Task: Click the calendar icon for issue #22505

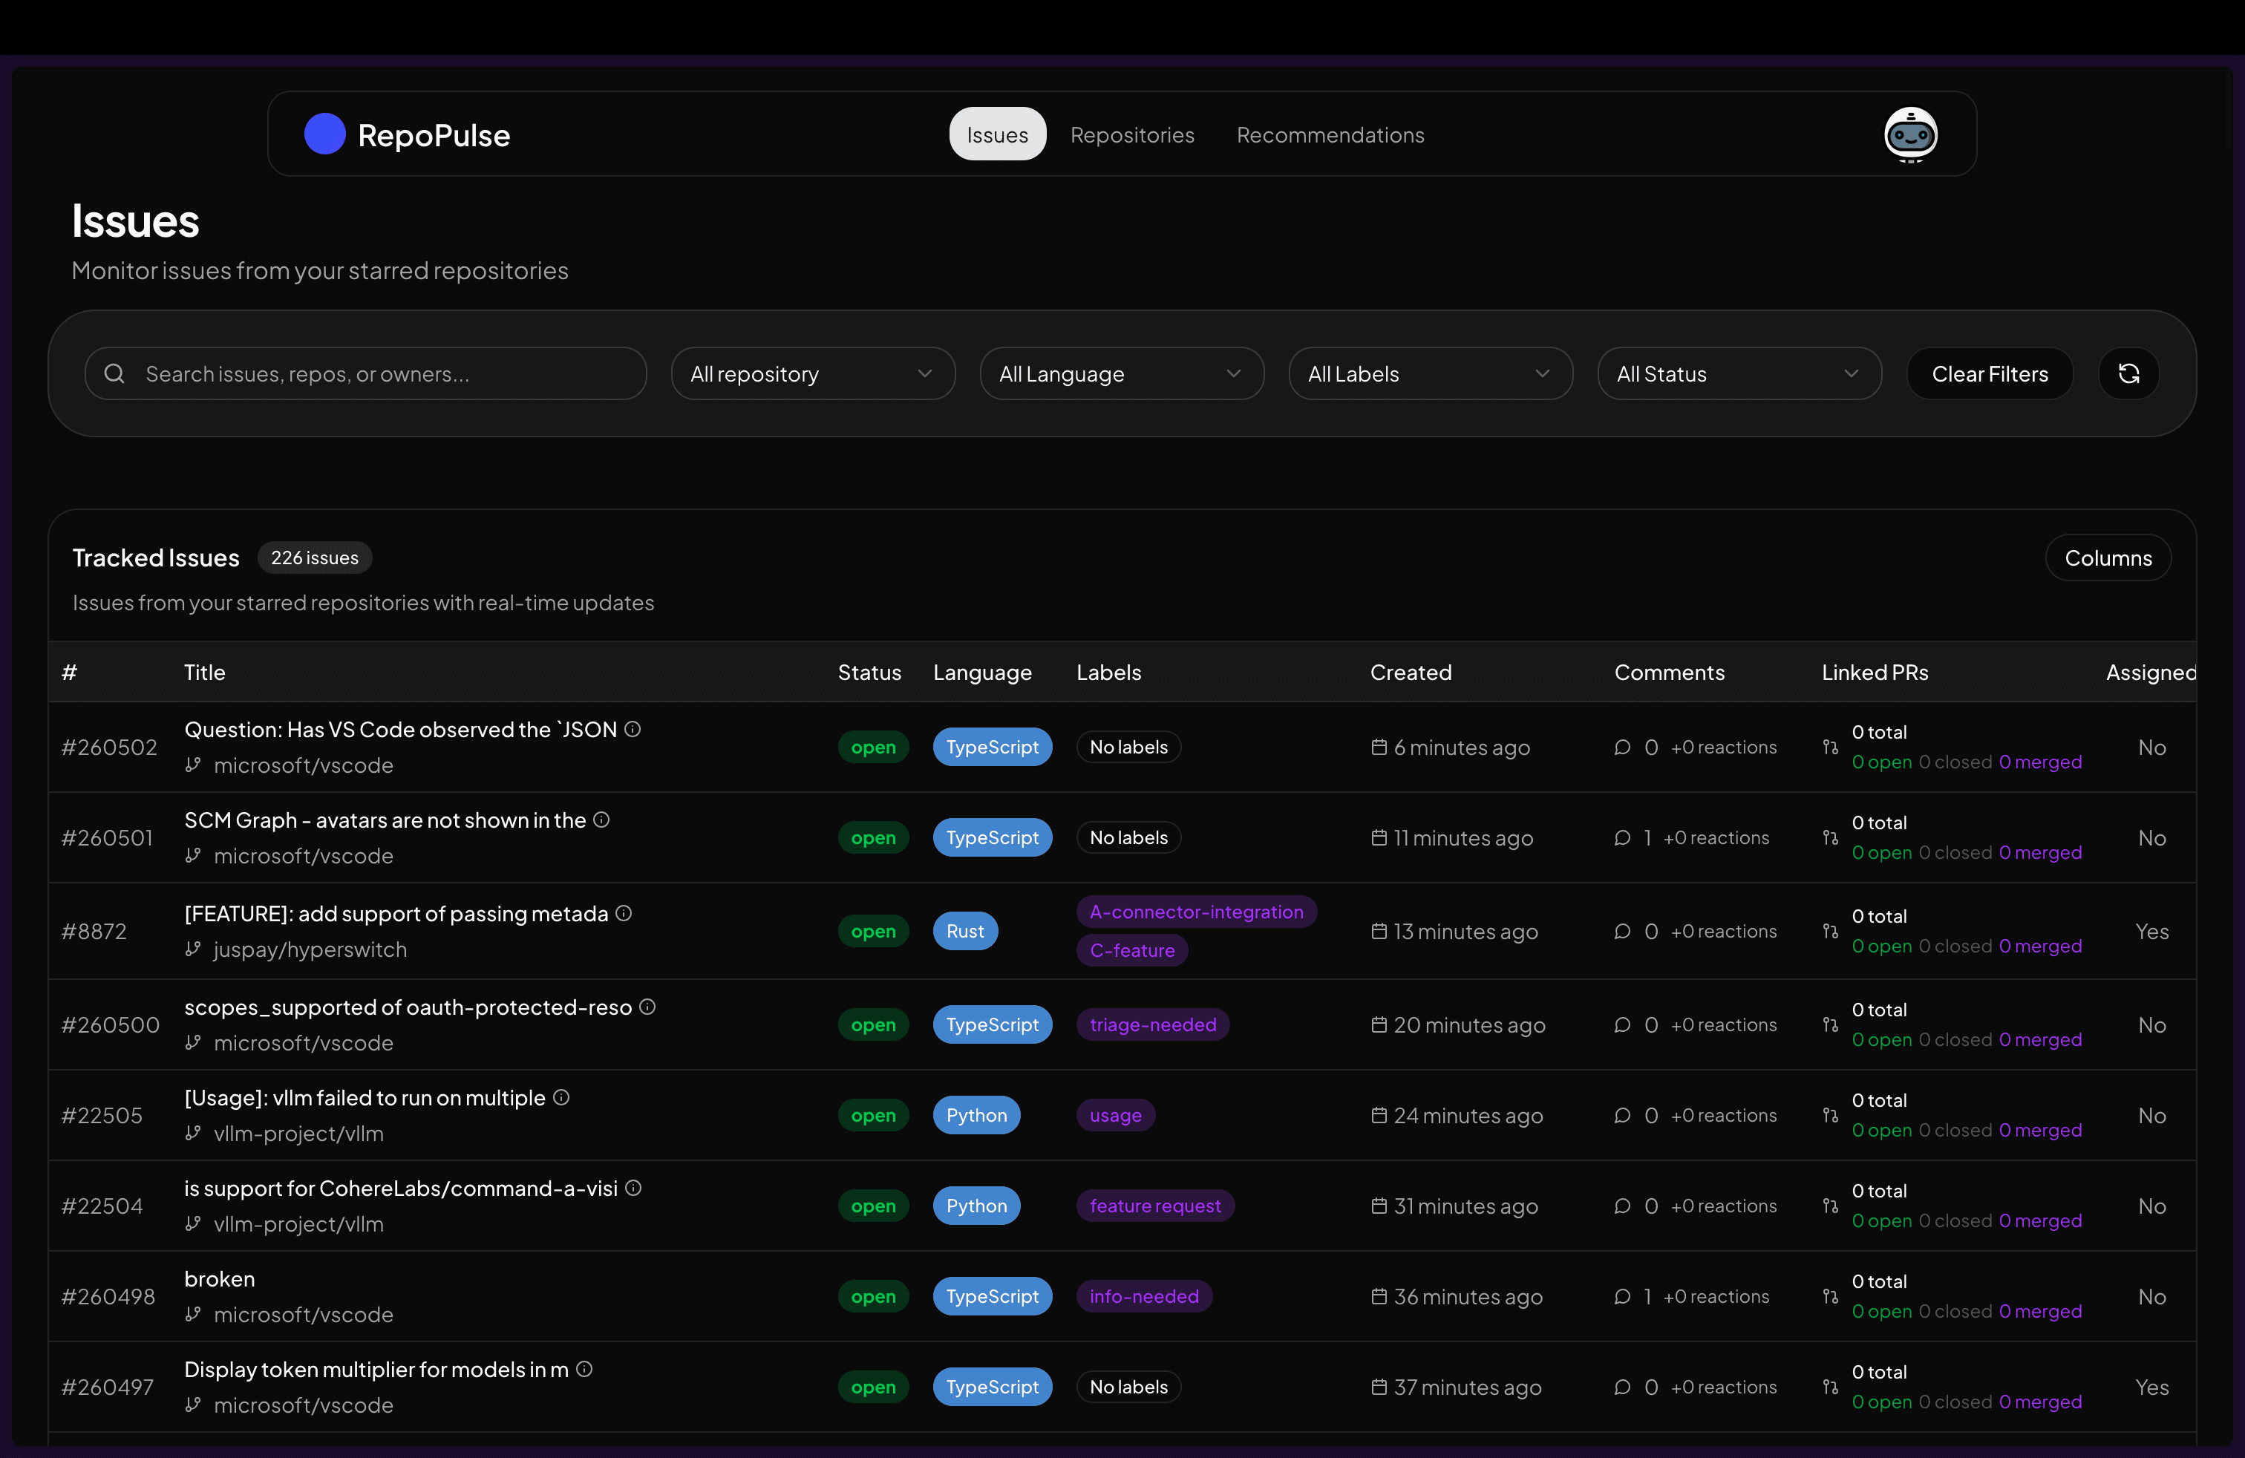Action: coord(1378,1116)
